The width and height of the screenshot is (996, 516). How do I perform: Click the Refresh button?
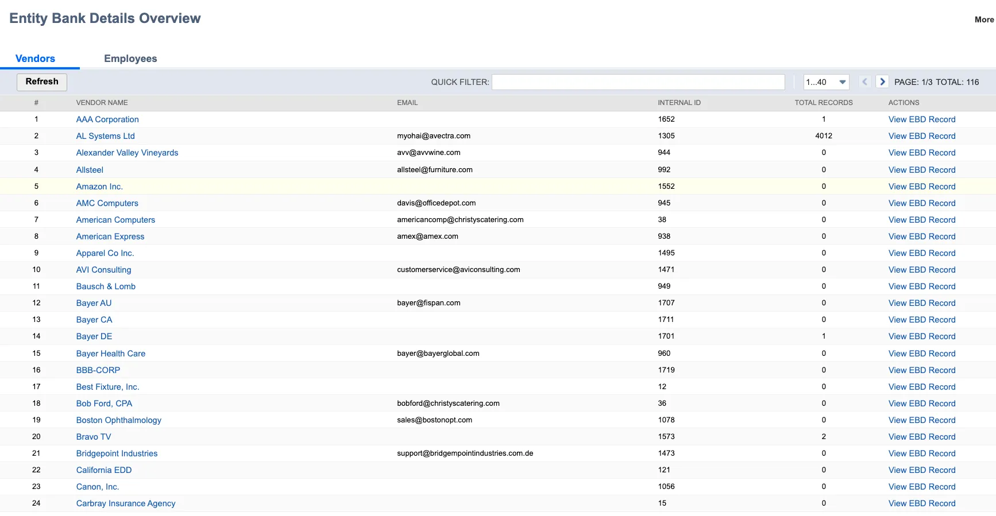42,82
